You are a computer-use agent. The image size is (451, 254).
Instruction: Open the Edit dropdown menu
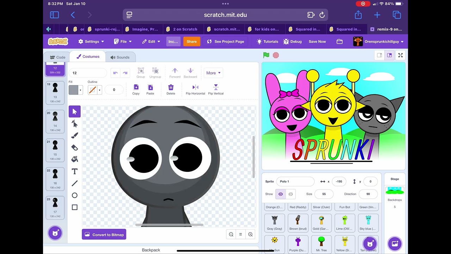151,42
